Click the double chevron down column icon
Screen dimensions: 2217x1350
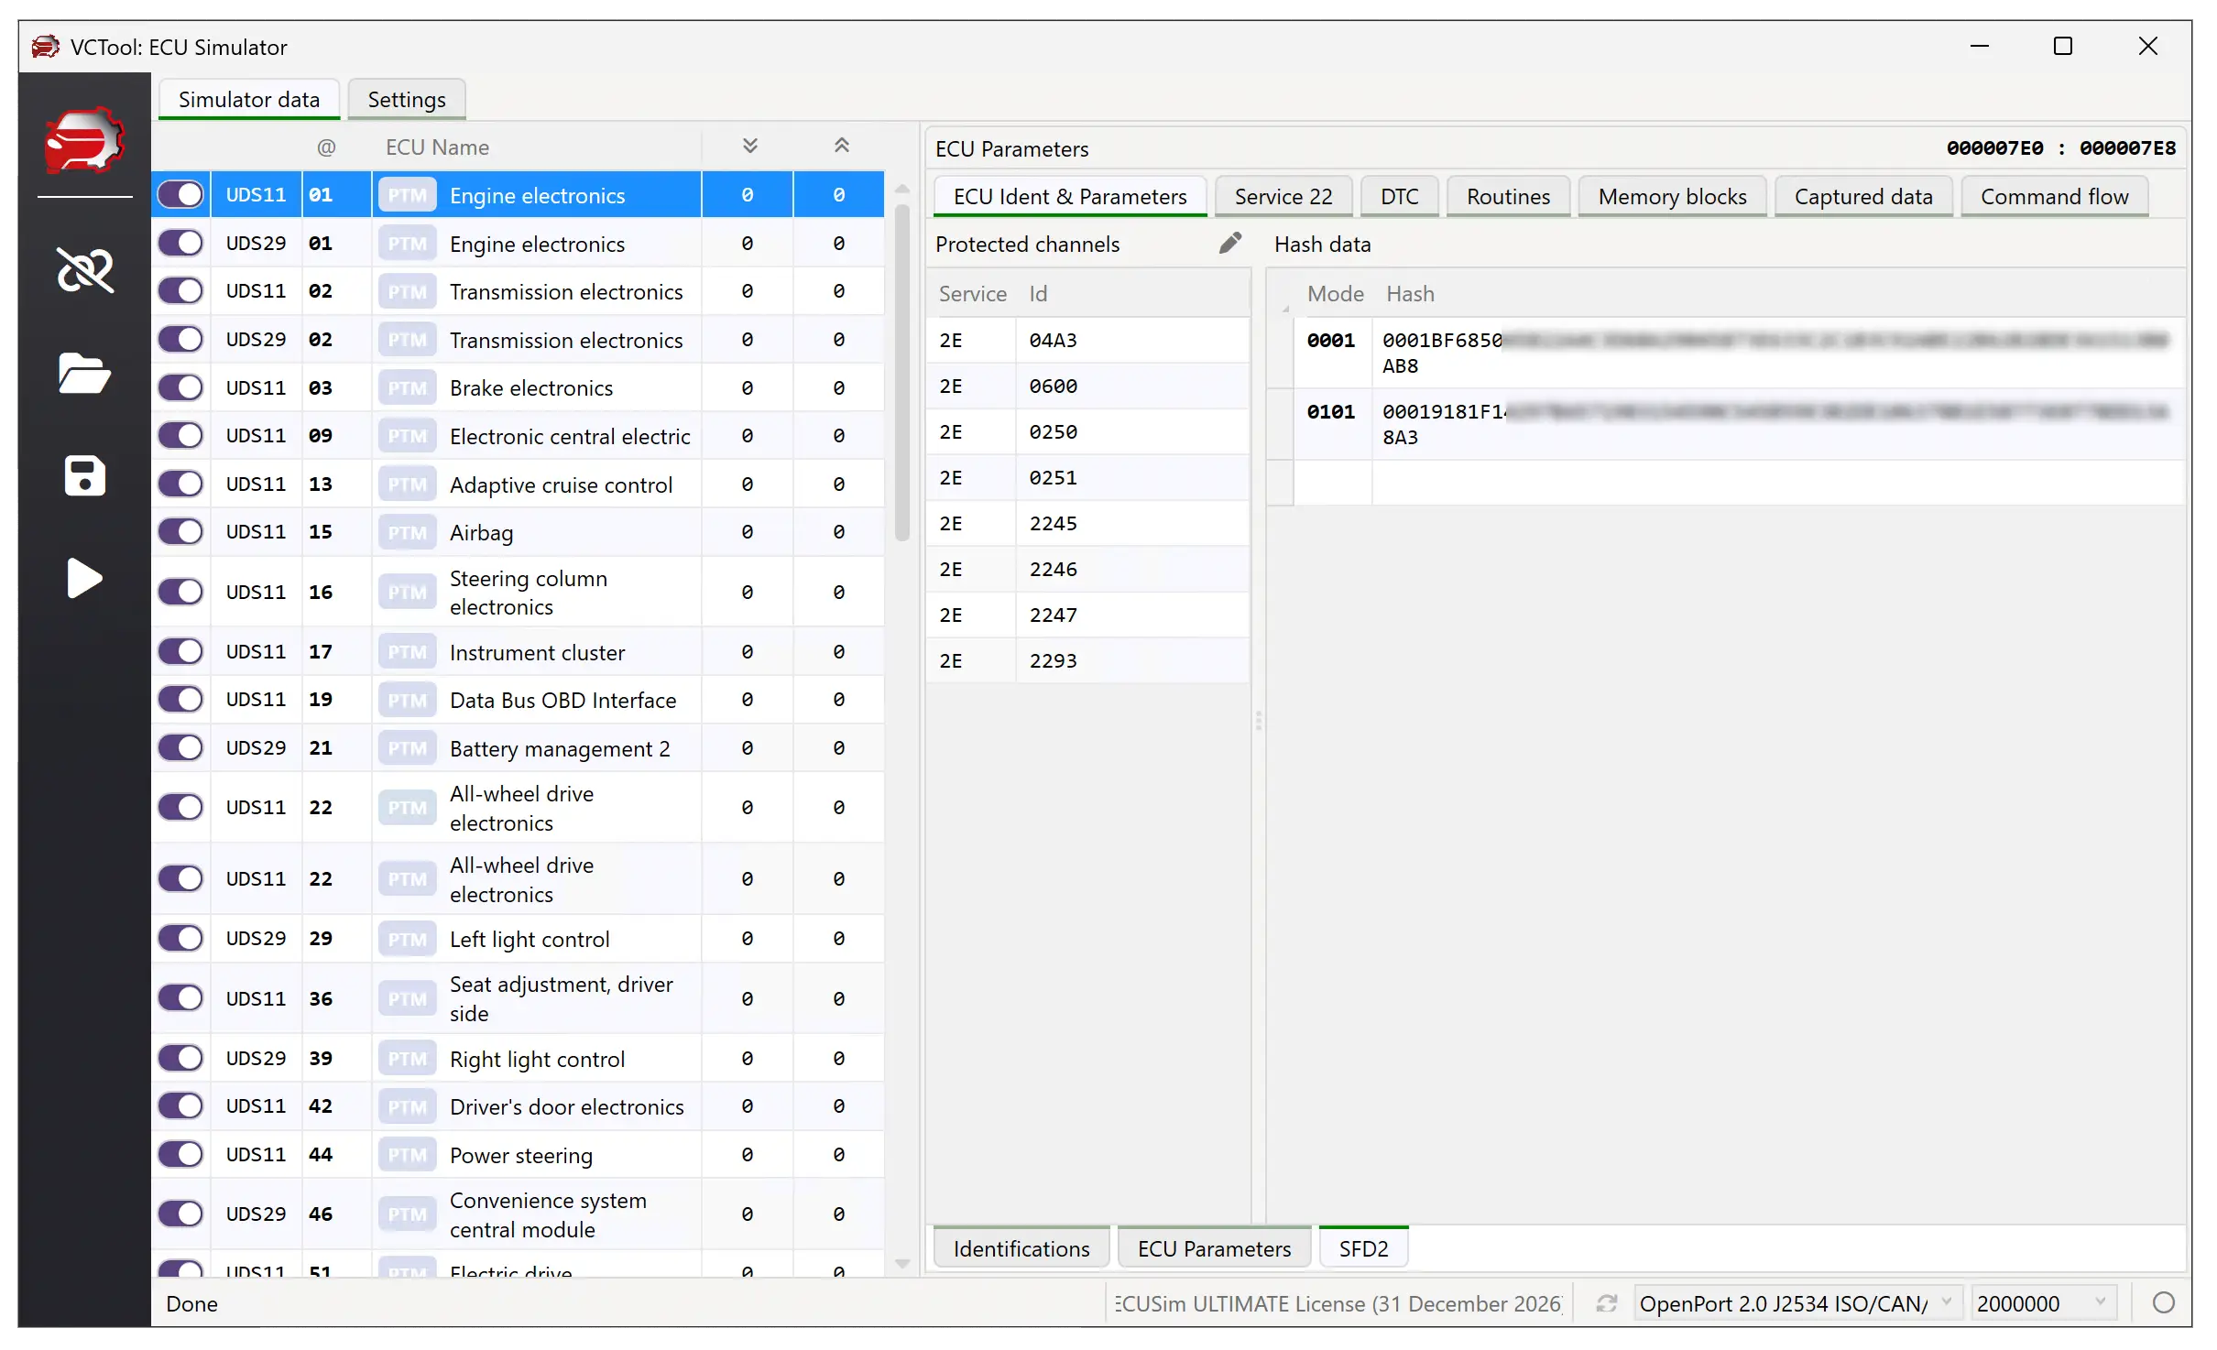pyautogui.click(x=749, y=147)
